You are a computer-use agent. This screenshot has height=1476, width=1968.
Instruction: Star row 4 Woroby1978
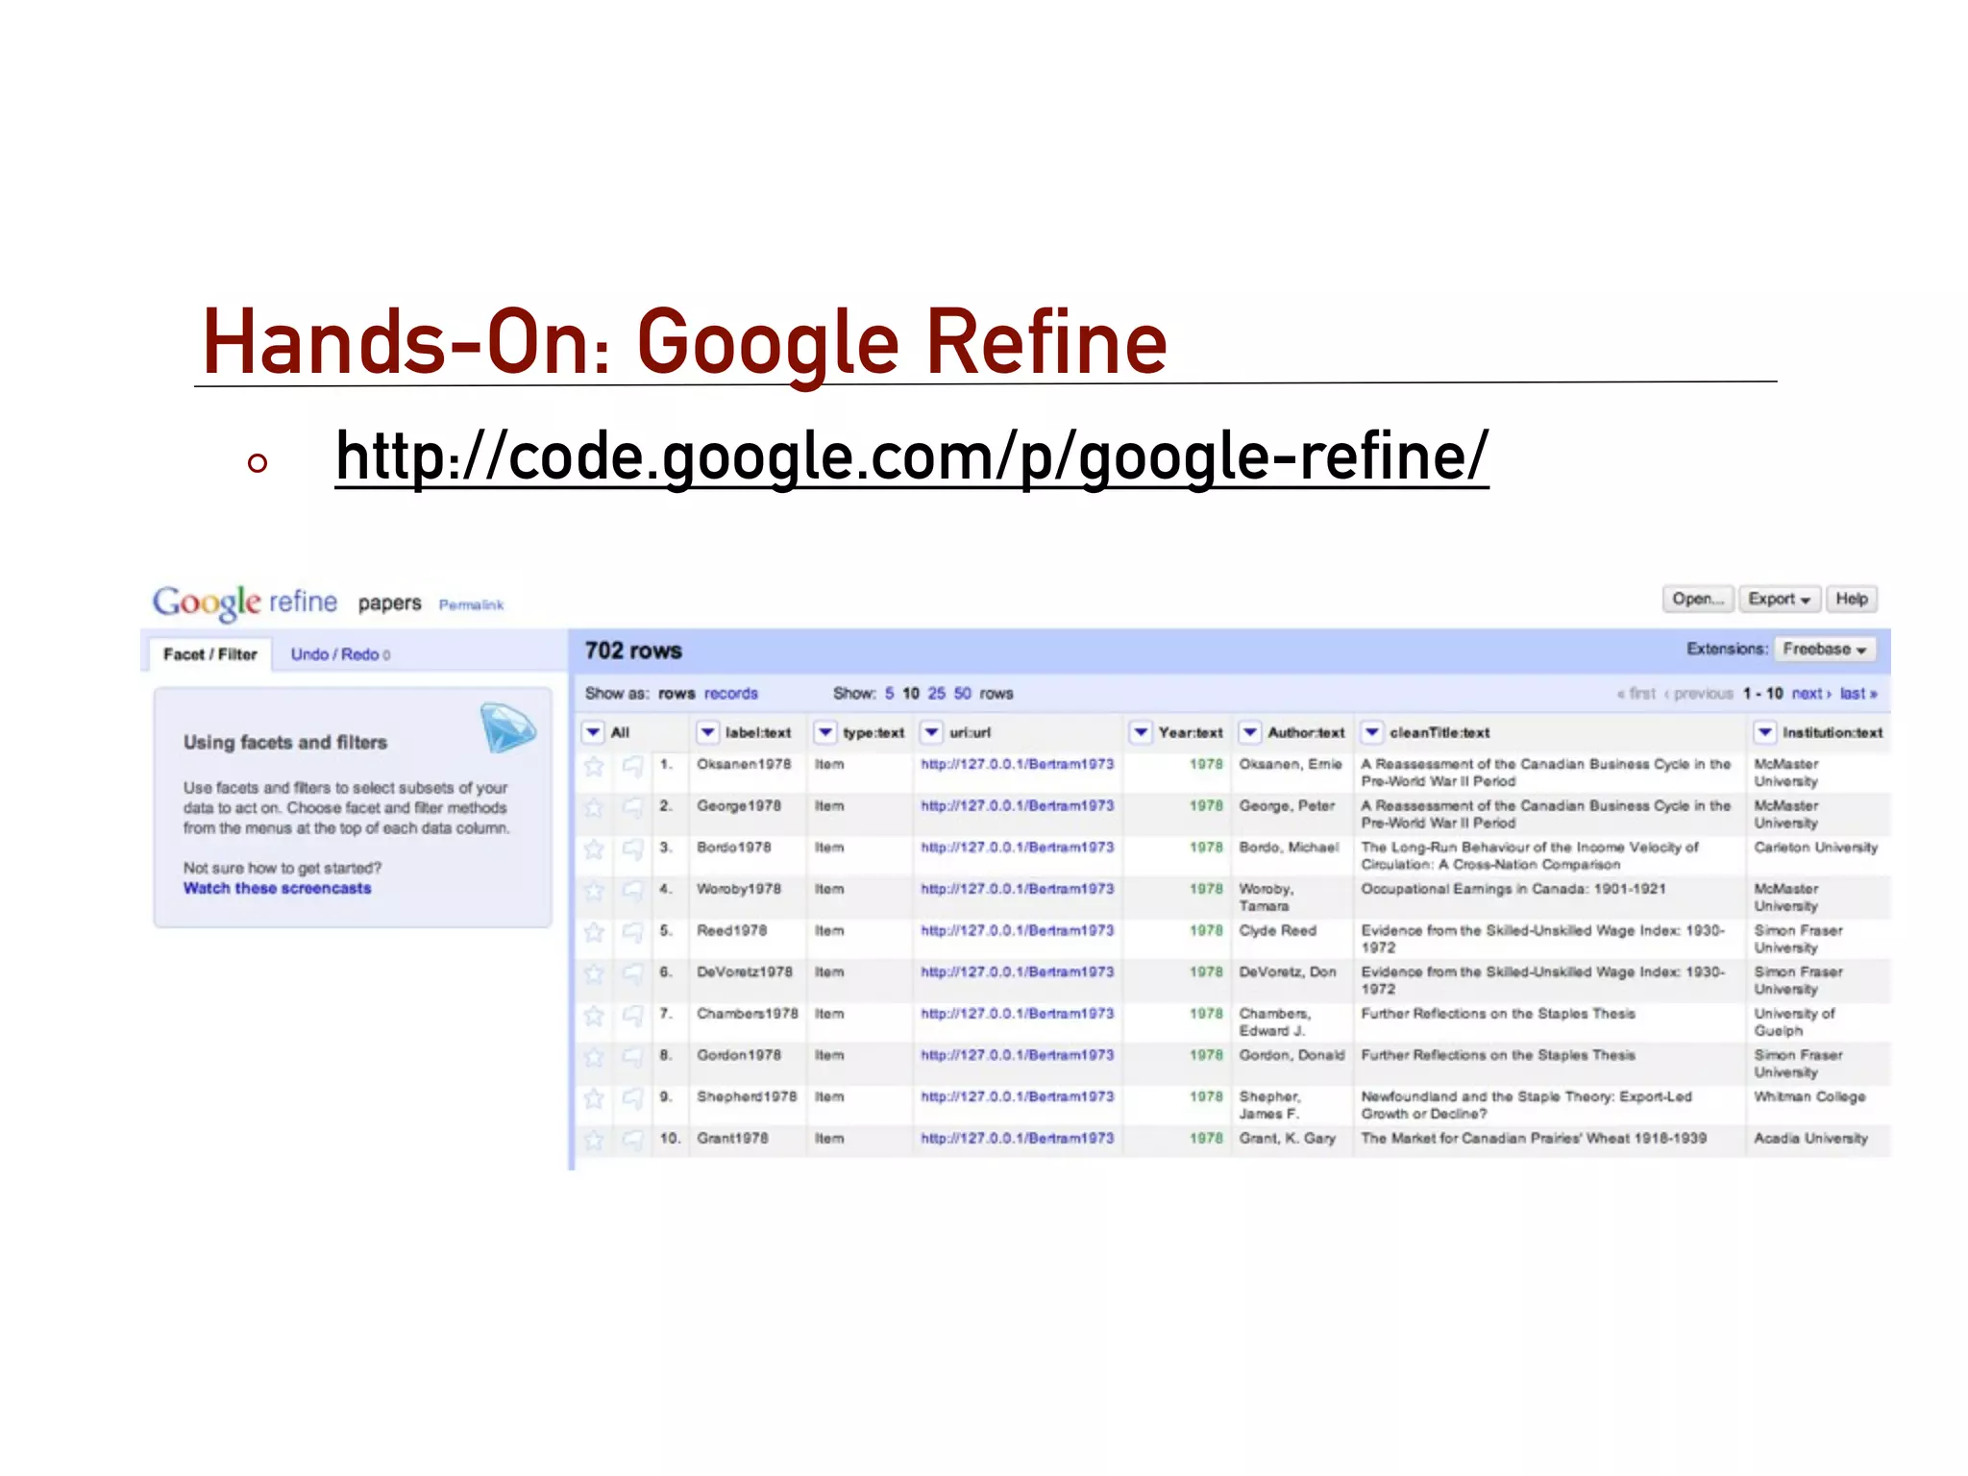(594, 891)
